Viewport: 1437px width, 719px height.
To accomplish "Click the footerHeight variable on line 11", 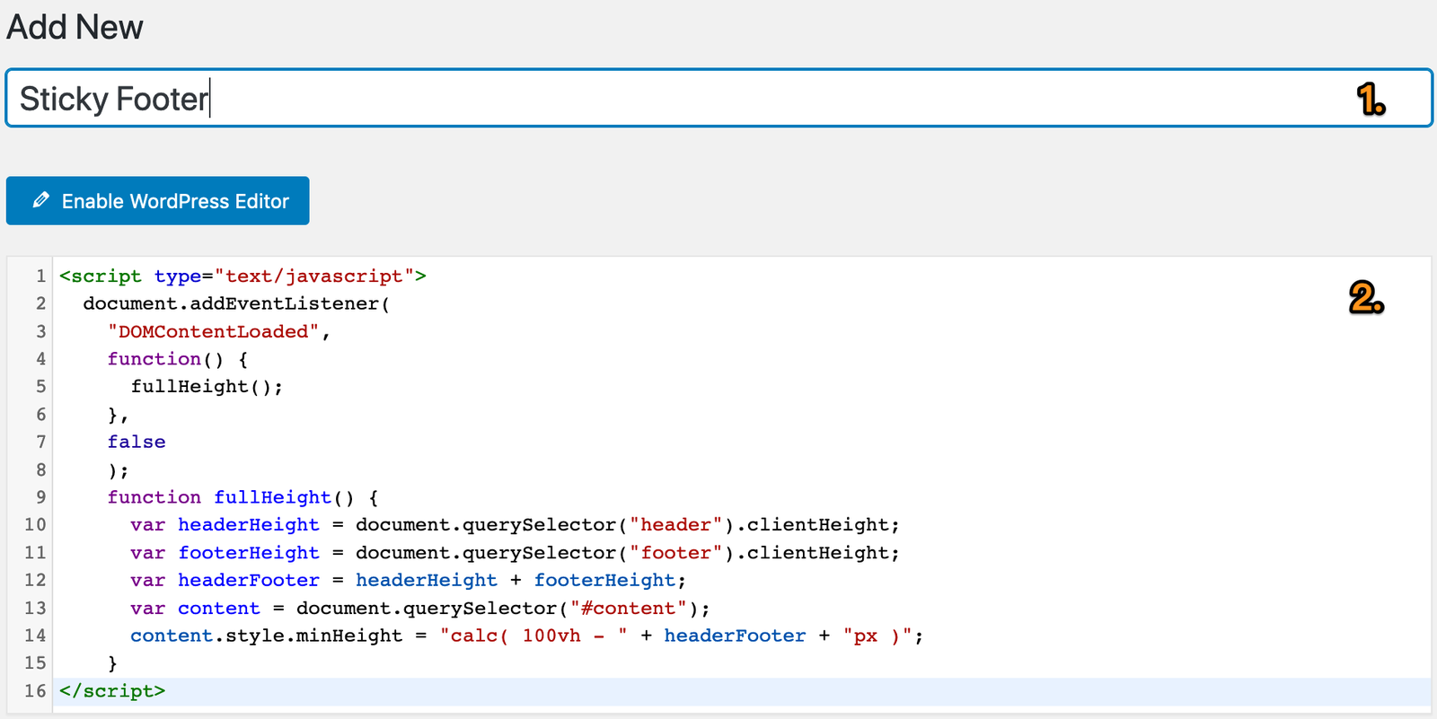I will 249,553.
